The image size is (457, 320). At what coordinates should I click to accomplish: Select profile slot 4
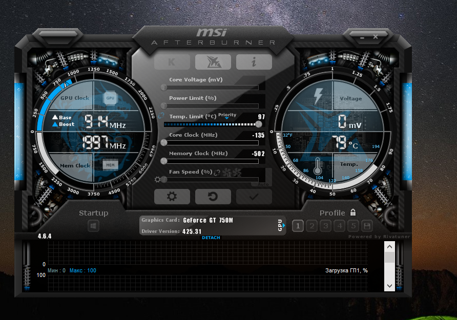340,226
